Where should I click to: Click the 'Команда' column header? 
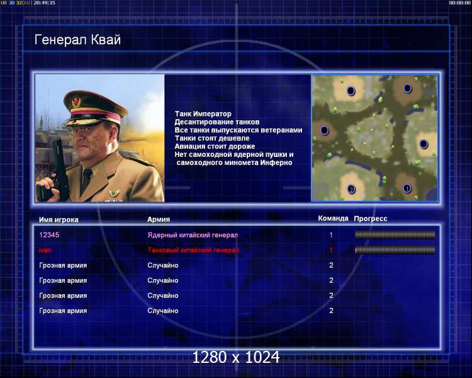click(333, 218)
